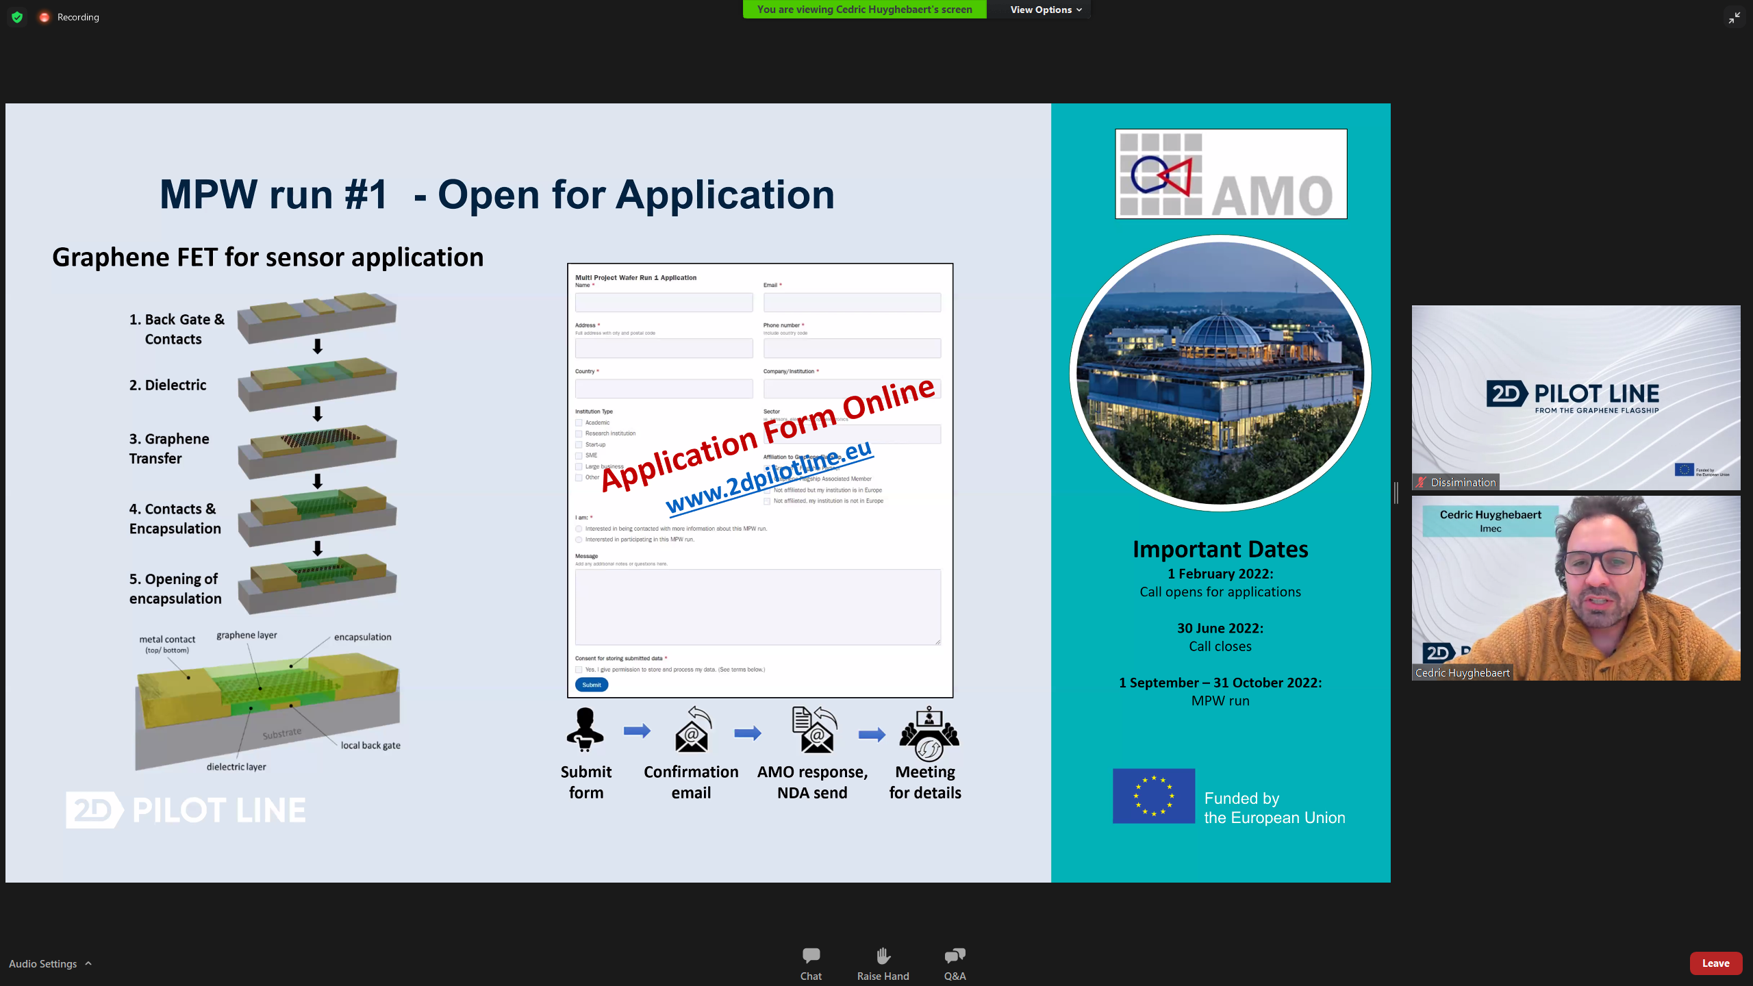Click the AMO logo on slide
The width and height of the screenshot is (1753, 986).
click(x=1231, y=174)
